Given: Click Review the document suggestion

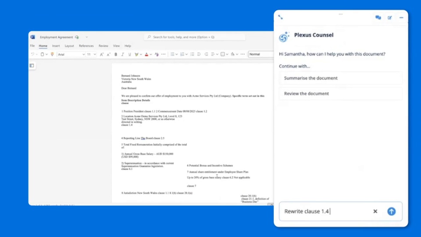Looking at the screenshot, I should point(340,93).
